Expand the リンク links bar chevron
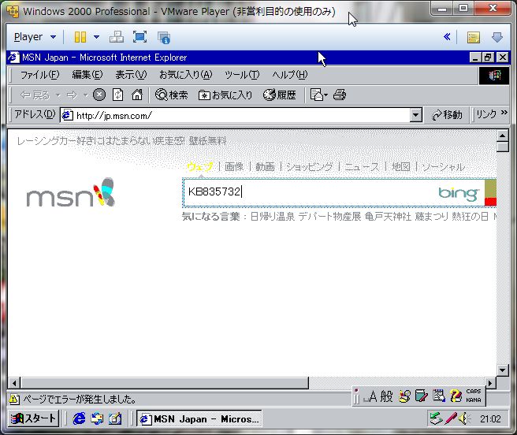Viewport: 517px width, 435px height. 504,113
